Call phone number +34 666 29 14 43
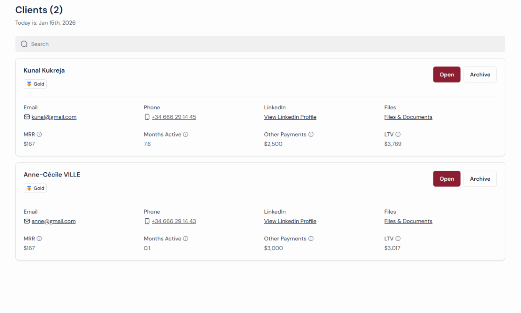This screenshot has width=521, height=313. [173, 222]
